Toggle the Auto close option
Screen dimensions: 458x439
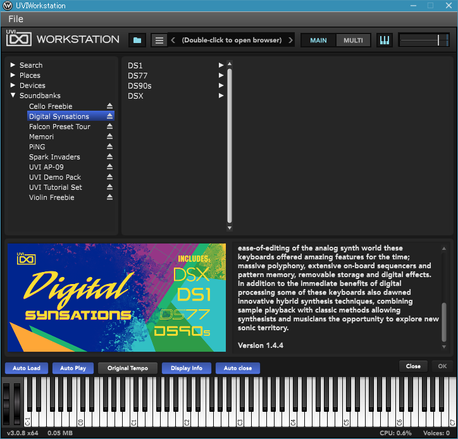point(238,368)
